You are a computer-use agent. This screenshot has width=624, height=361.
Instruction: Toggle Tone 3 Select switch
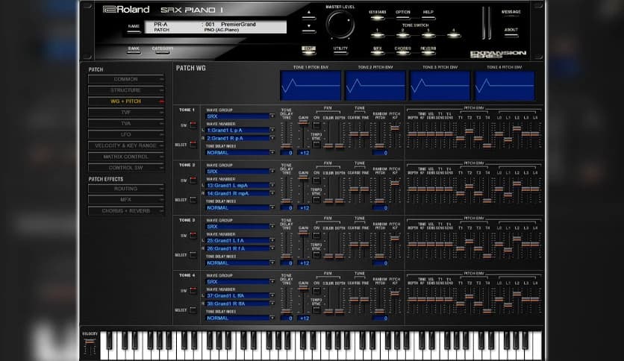pyautogui.click(x=193, y=255)
